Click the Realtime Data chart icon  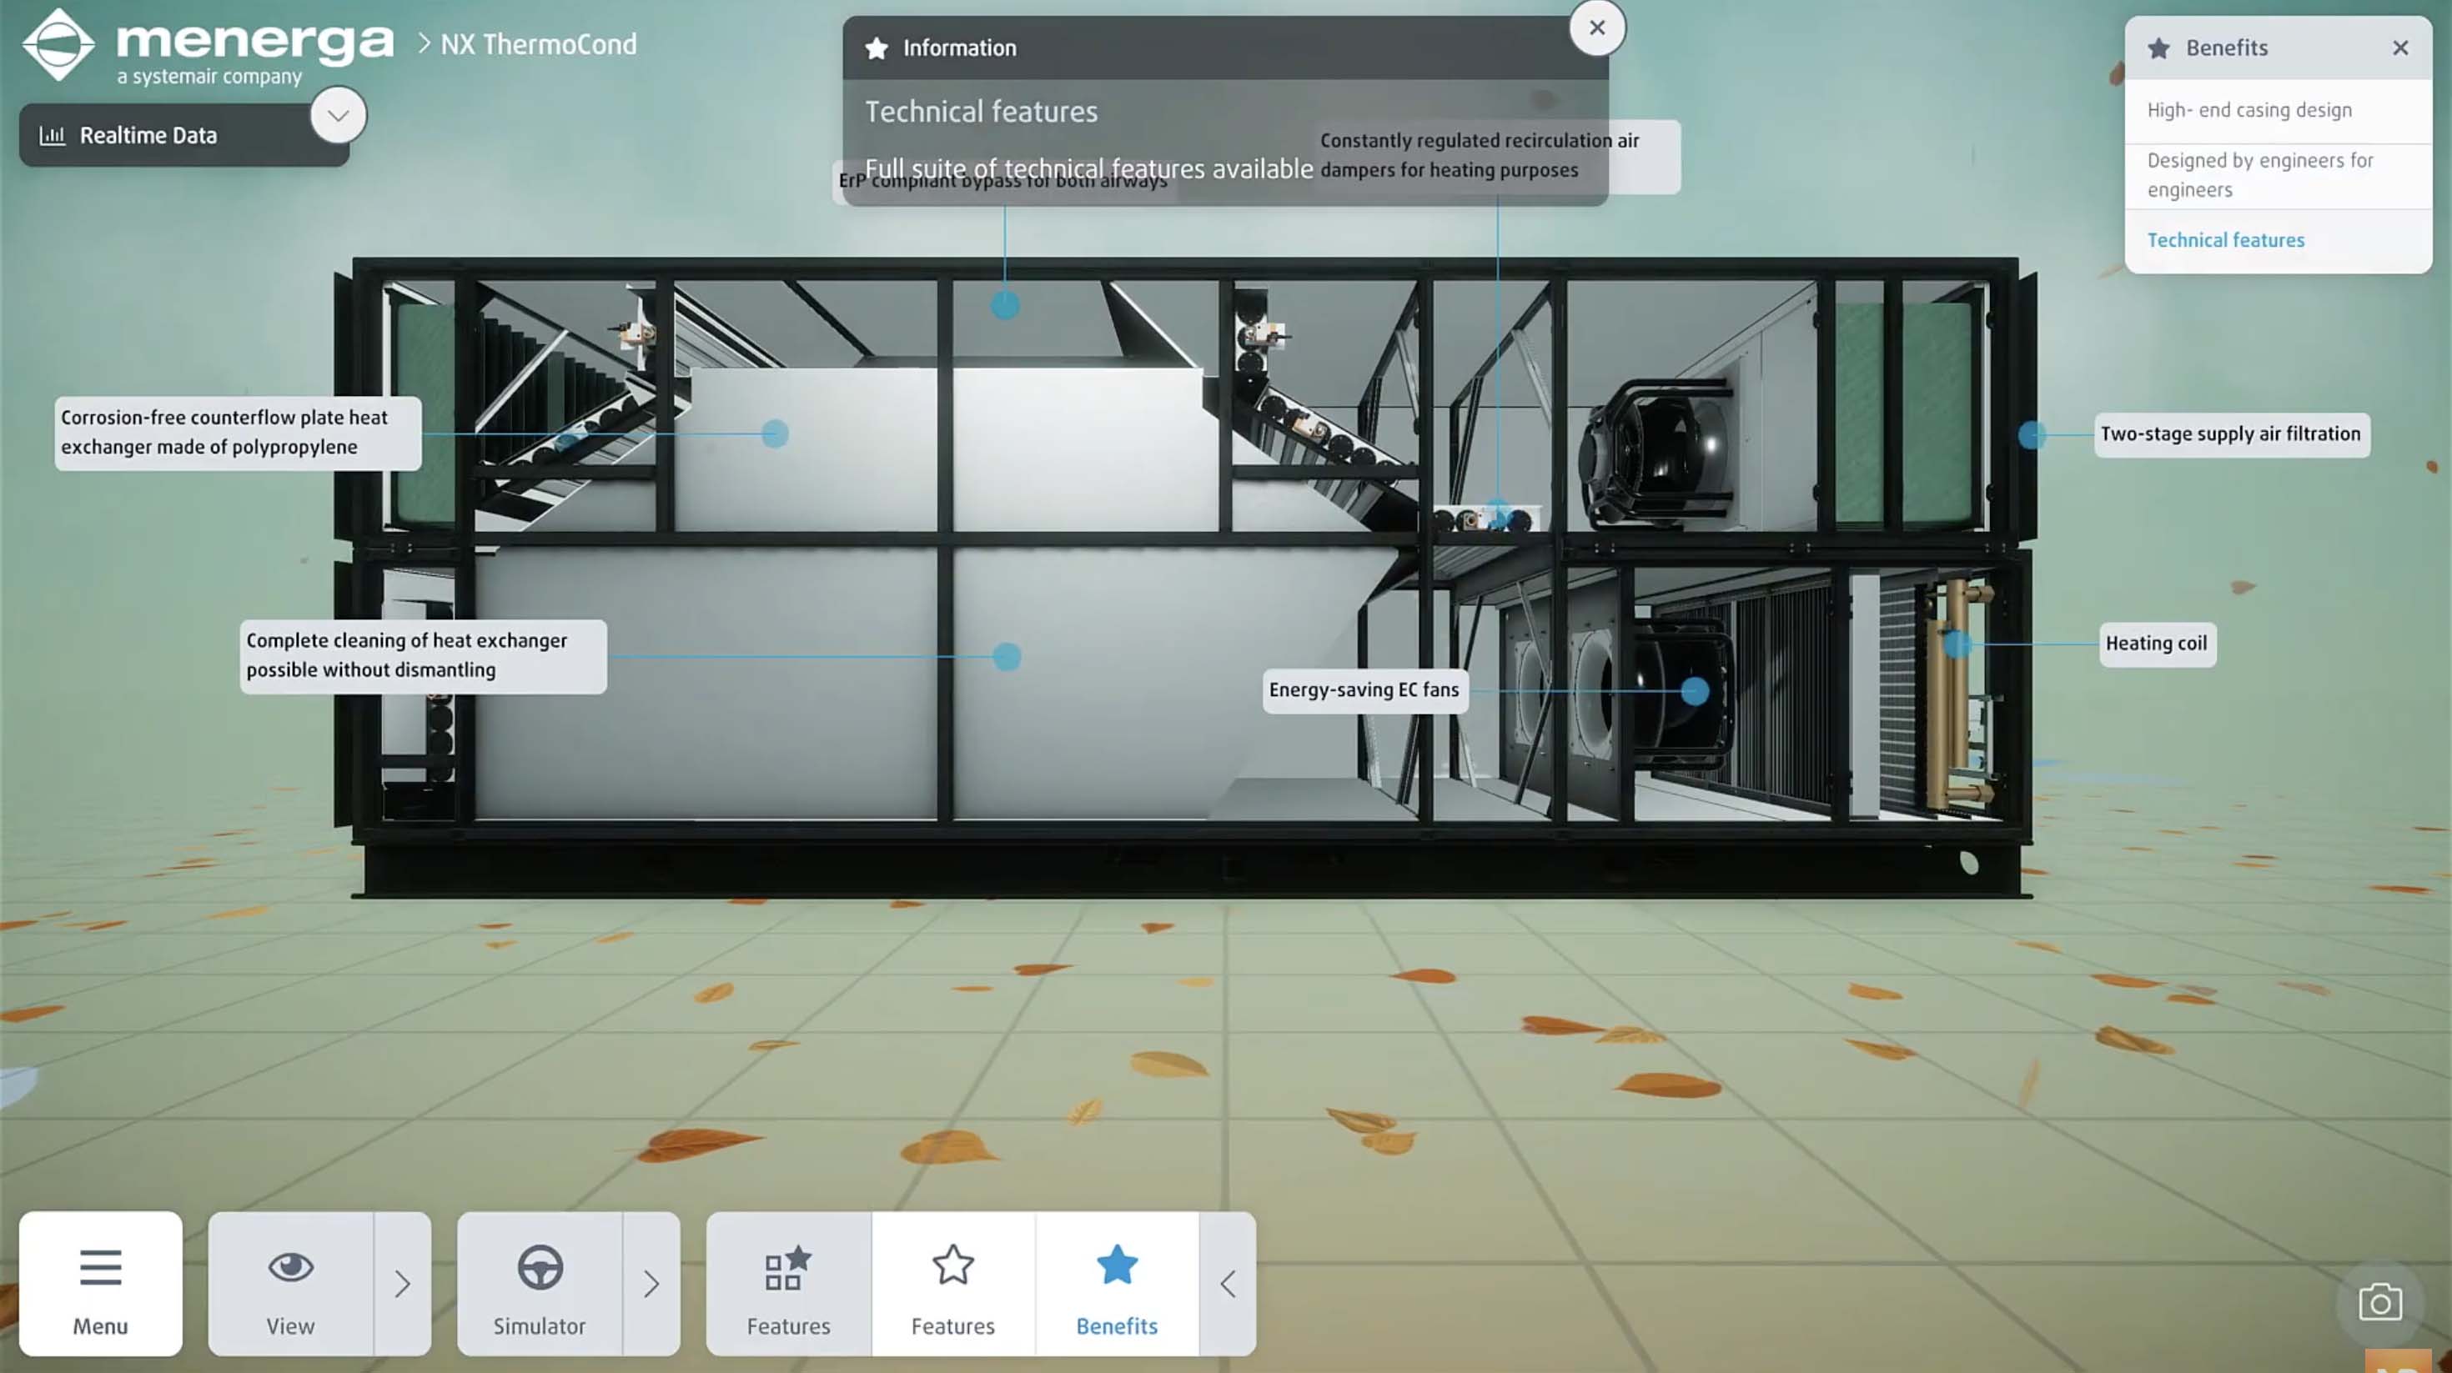coord(53,135)
